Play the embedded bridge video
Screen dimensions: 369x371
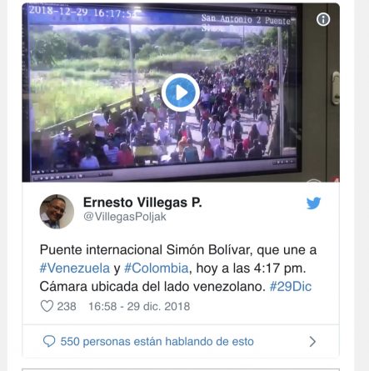click(x=181, y=93)
